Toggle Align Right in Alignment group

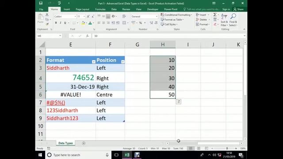tap(108, 23)
